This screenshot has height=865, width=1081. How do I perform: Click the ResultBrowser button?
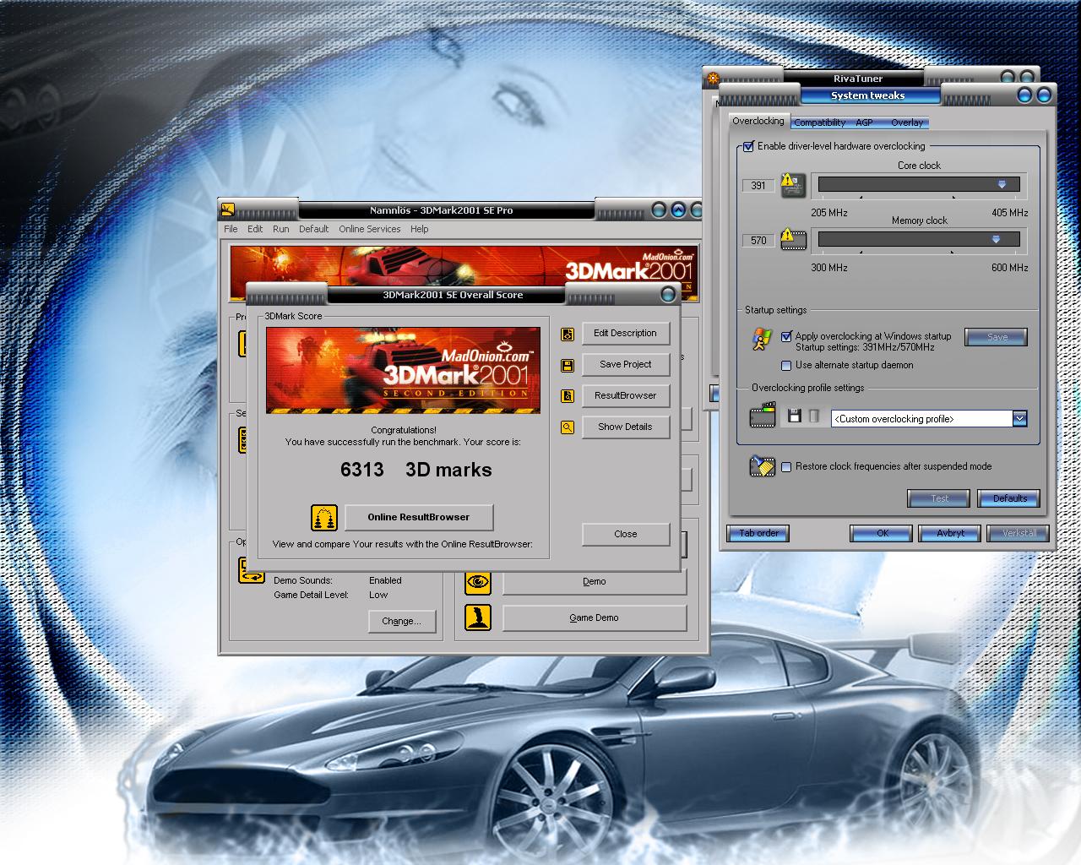(x=625, y=396)
